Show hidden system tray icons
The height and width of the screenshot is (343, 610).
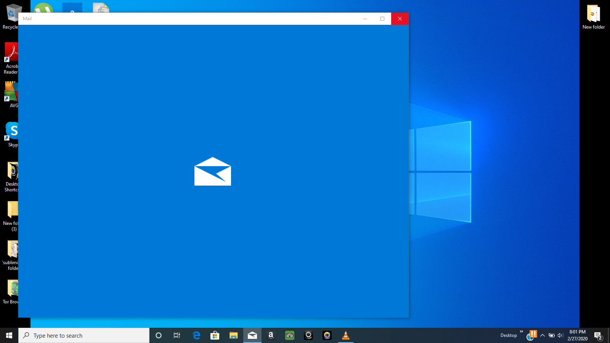point(543,335)
